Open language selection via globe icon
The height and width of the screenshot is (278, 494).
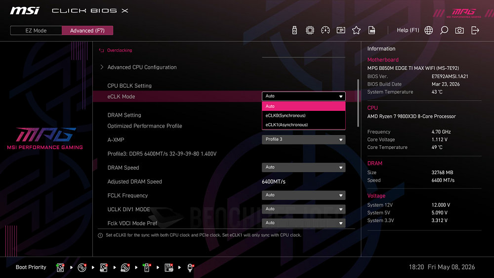428,30
